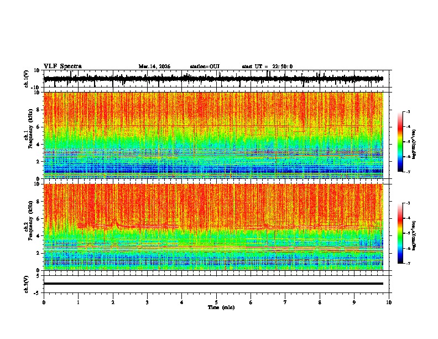The height and width of the screenshot is (339, 438).
Task: Click the ch.3 flat voltage trace line
Action: tap(213, 284)
